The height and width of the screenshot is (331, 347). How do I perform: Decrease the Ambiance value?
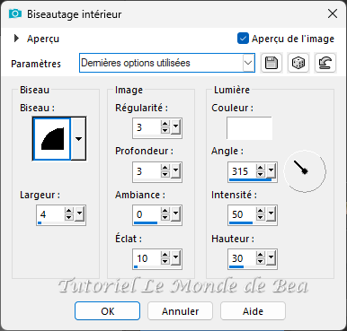point(165,218)
